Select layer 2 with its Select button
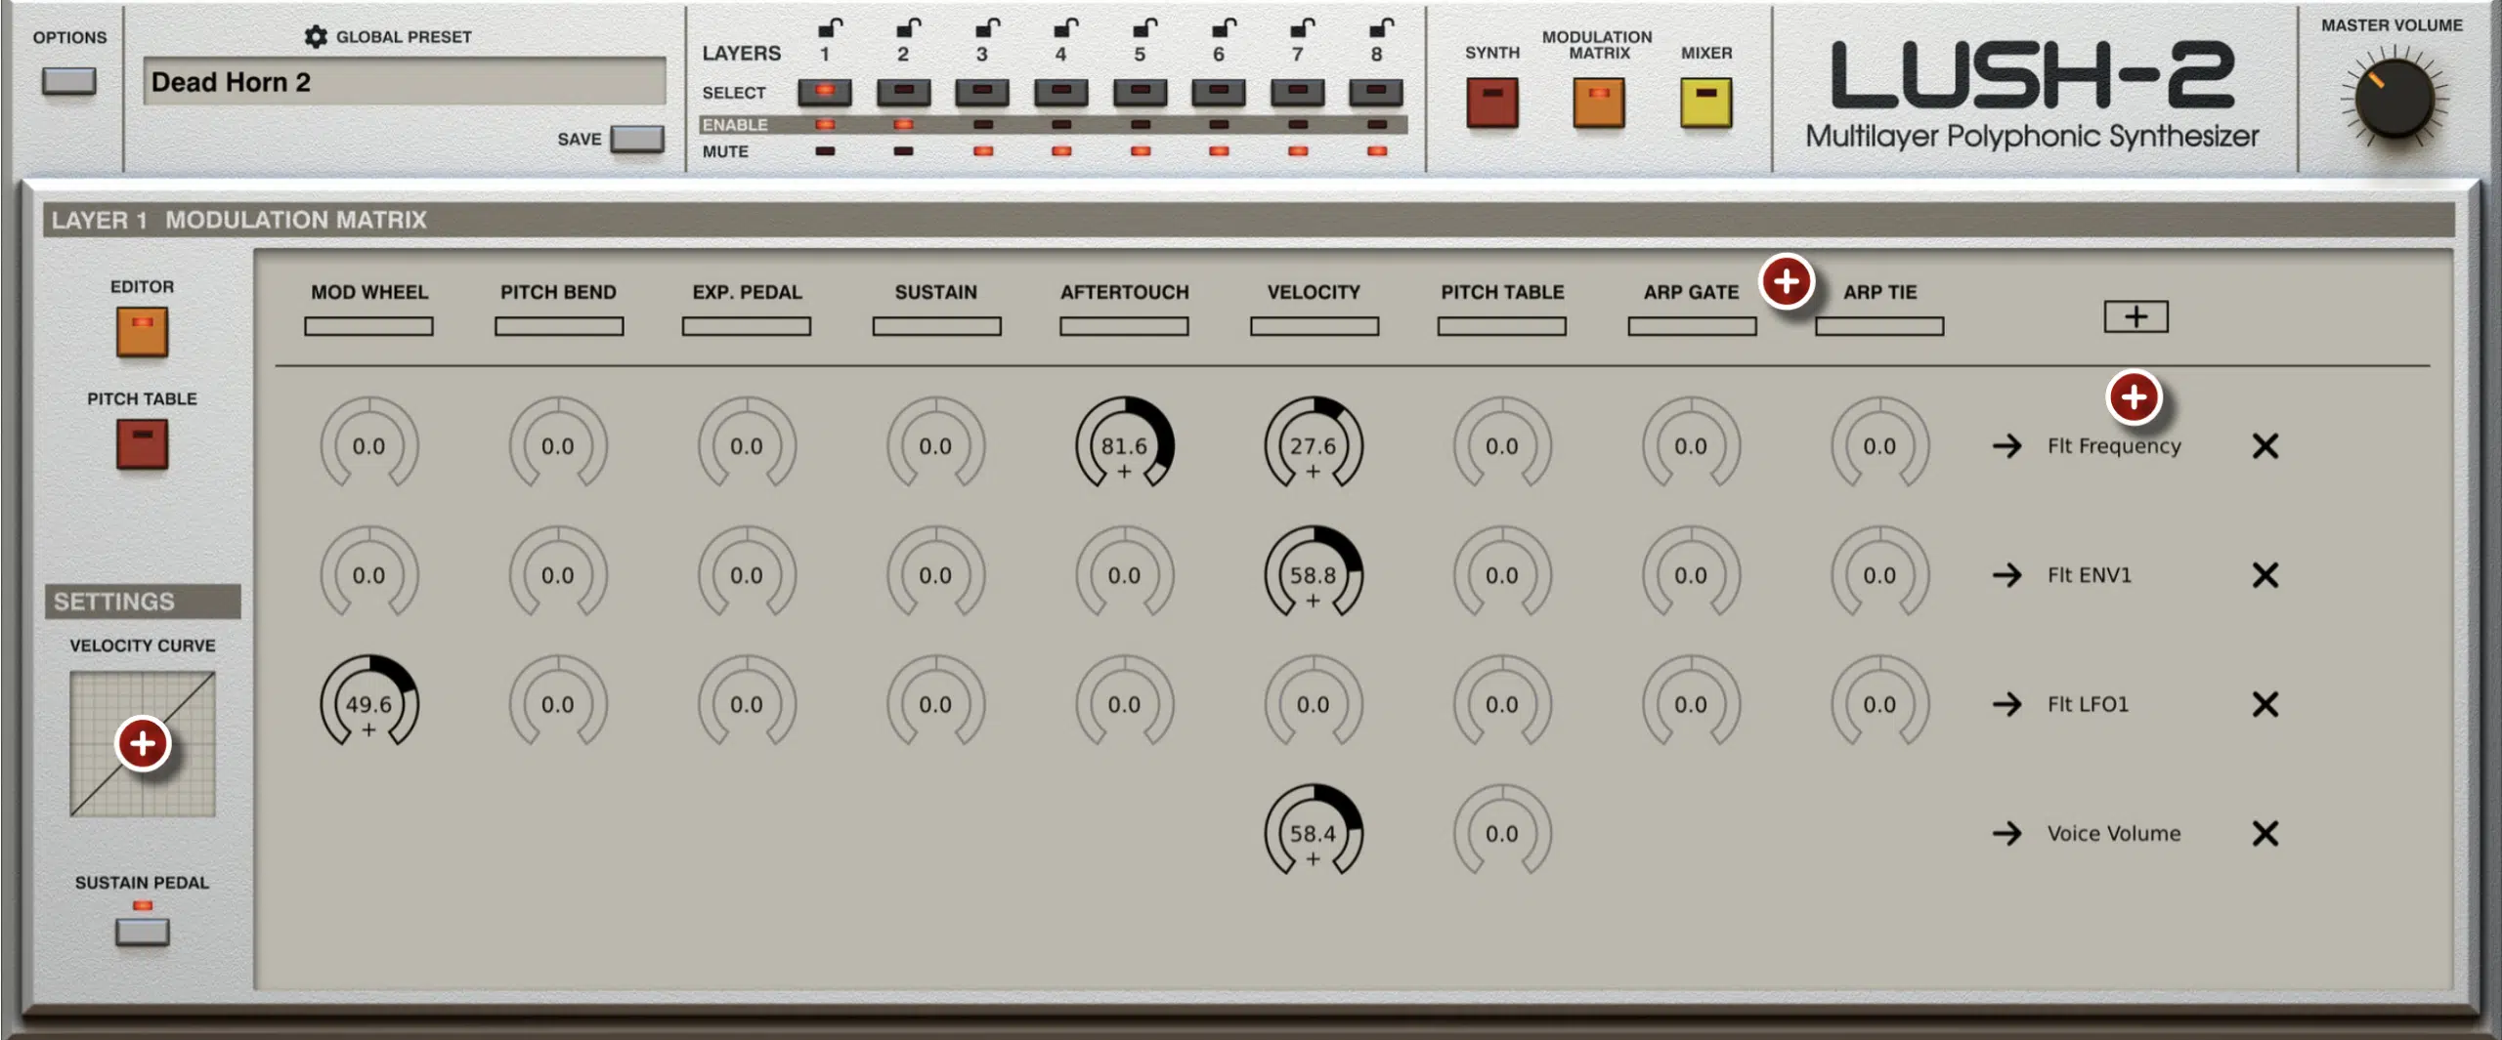Image resolution: width=2502 pixels, height=1040 pixels. [x=903, y=92]
